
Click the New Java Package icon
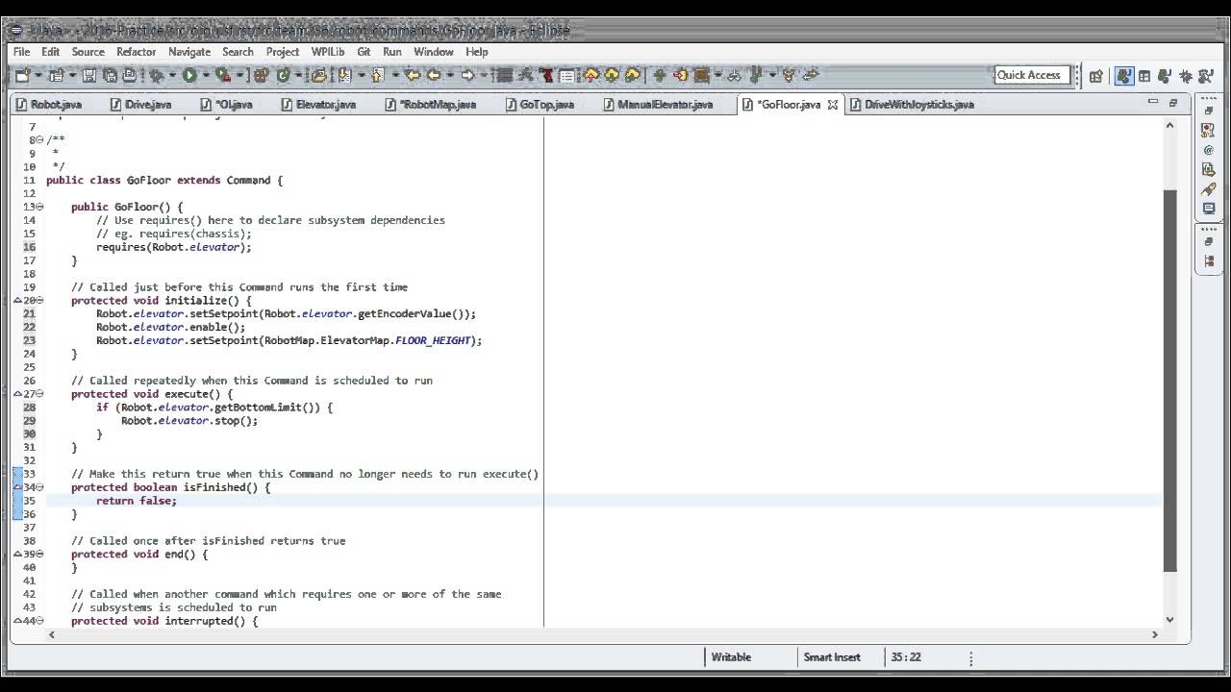point(262,75)
